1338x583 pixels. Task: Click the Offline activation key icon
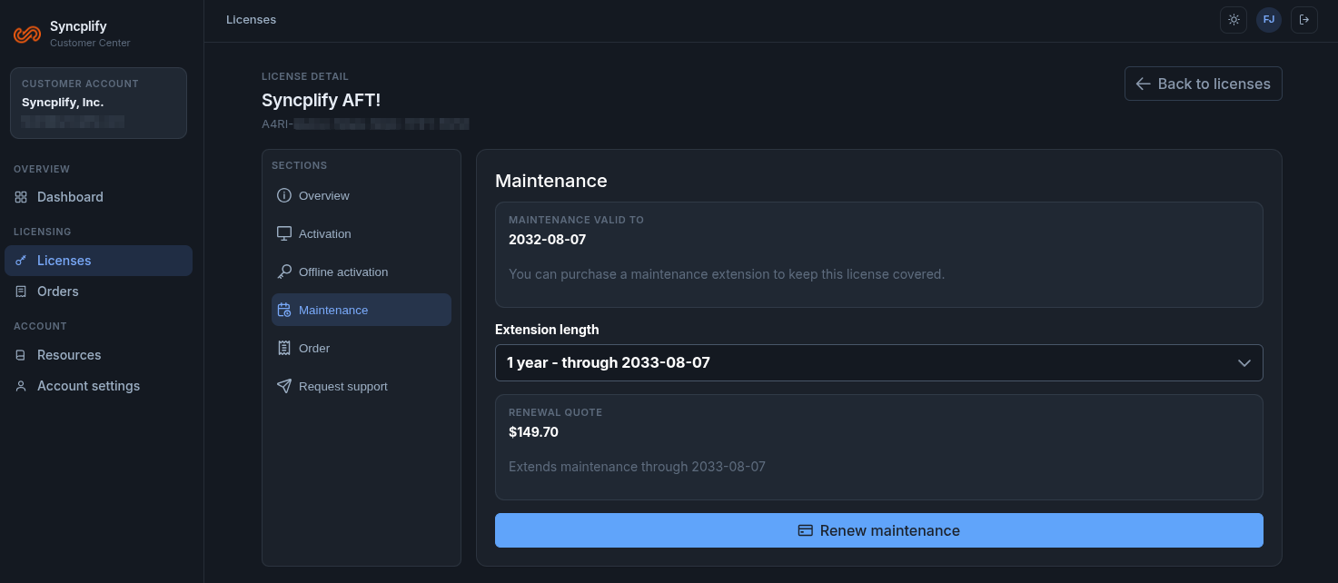pos(284,272)
